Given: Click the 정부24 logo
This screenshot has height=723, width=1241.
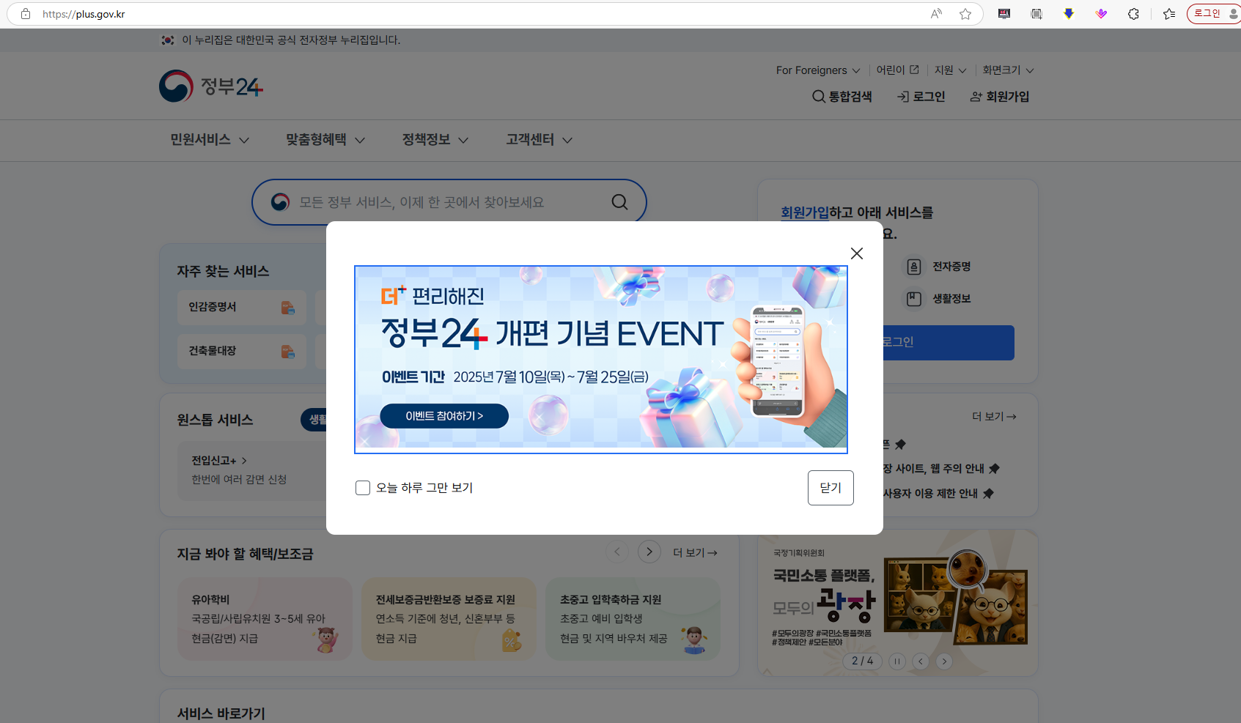Looking at the screenshot, I should 211,86.
